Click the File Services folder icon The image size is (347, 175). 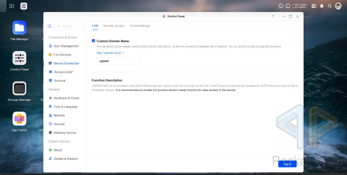click(50, 55)
